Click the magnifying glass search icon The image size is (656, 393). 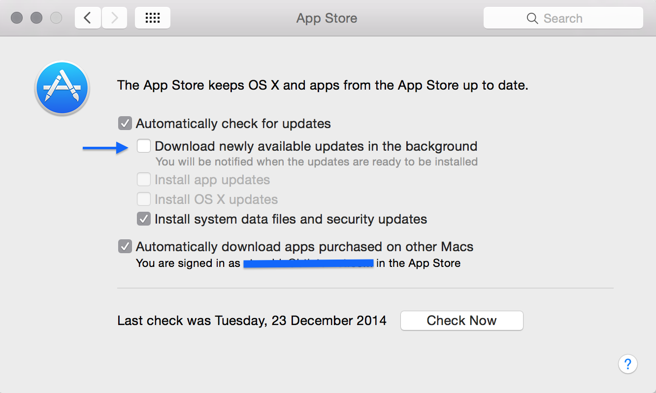532,19
